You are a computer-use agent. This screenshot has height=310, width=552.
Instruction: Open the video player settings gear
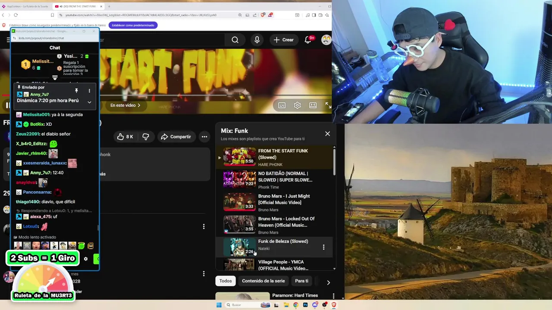coord(297,105)
